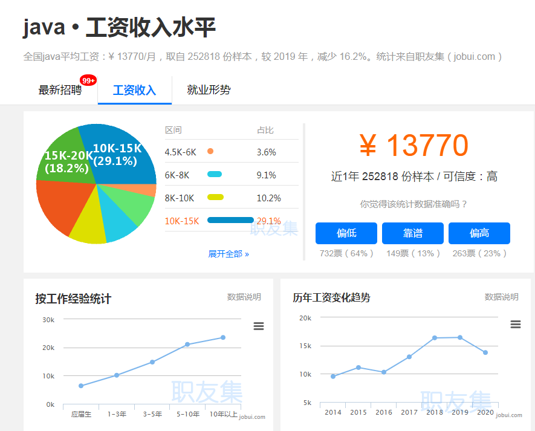Click the 732票（64%）vote count
This screenshot has height=431, width=535.
coord(346,253)
